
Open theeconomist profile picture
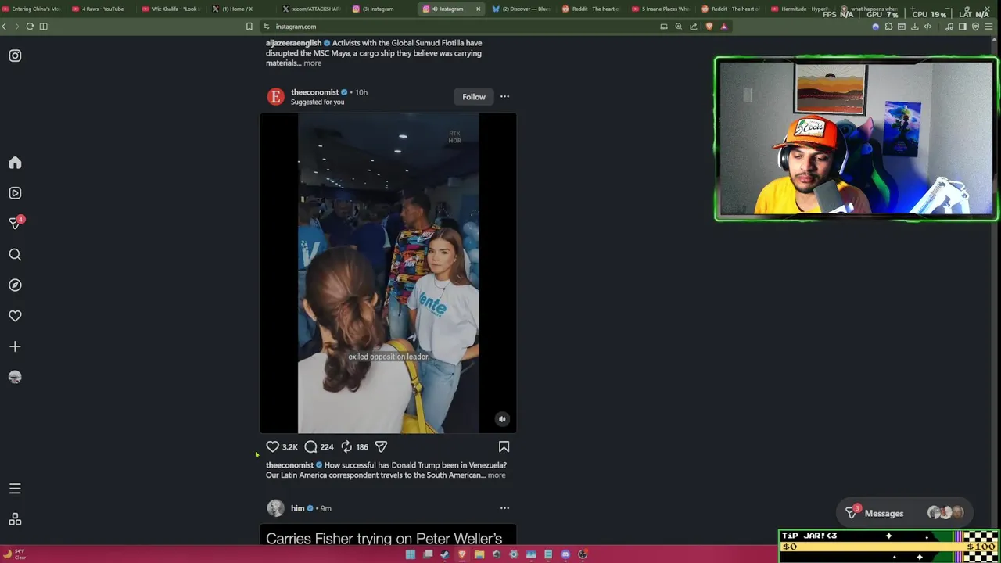[275, 97]
